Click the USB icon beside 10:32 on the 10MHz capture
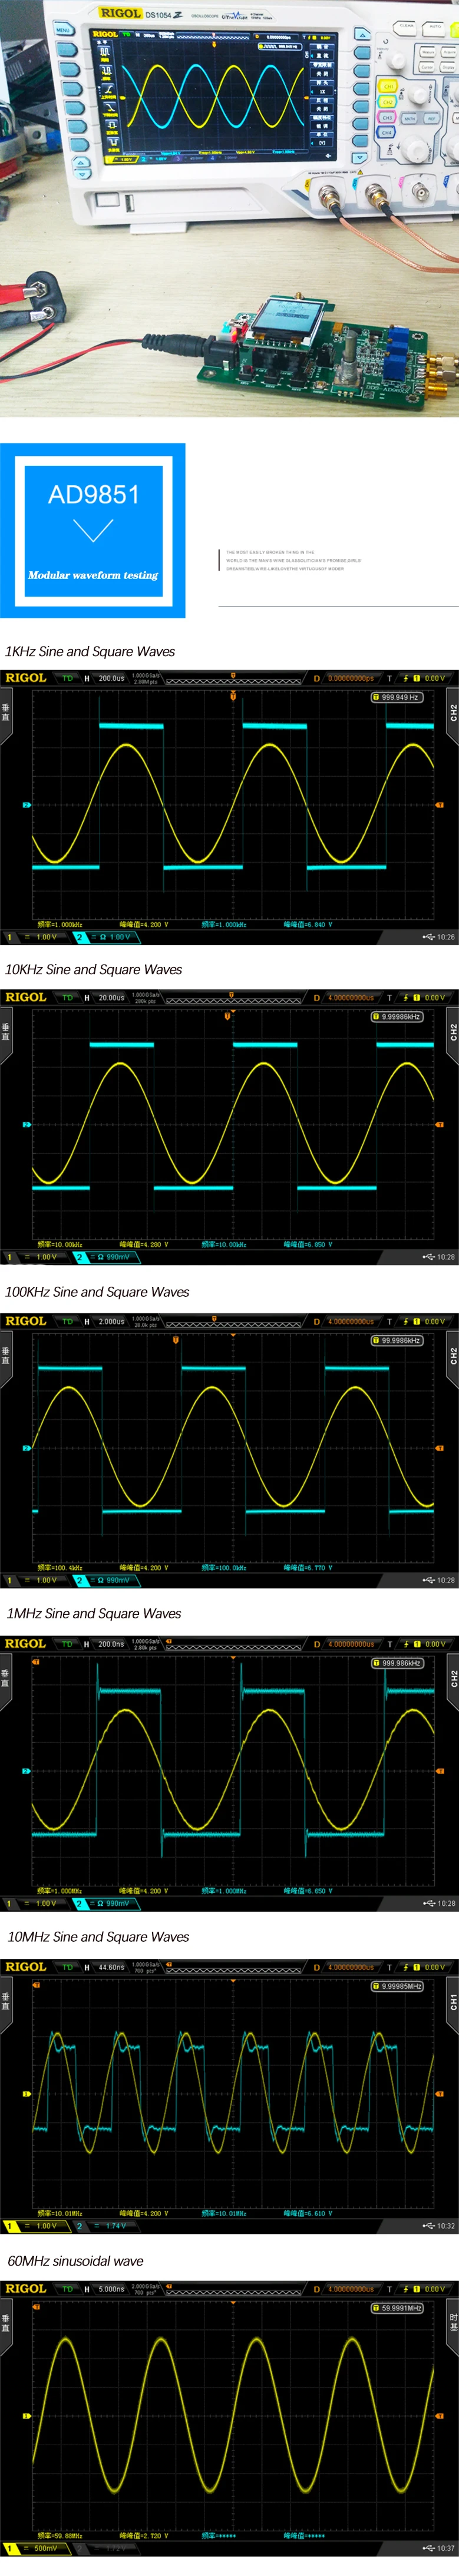The image size is (459, 2576). coord(428,2226)
